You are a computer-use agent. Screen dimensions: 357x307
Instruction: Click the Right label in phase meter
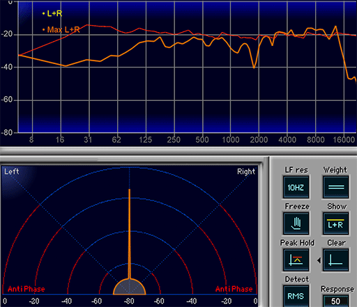click(246, 171)
